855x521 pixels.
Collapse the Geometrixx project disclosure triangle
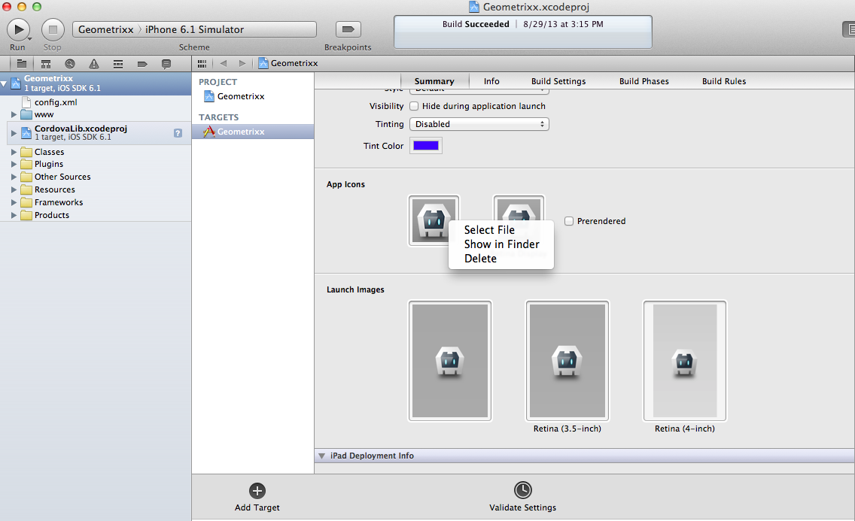tap(4, 84)
